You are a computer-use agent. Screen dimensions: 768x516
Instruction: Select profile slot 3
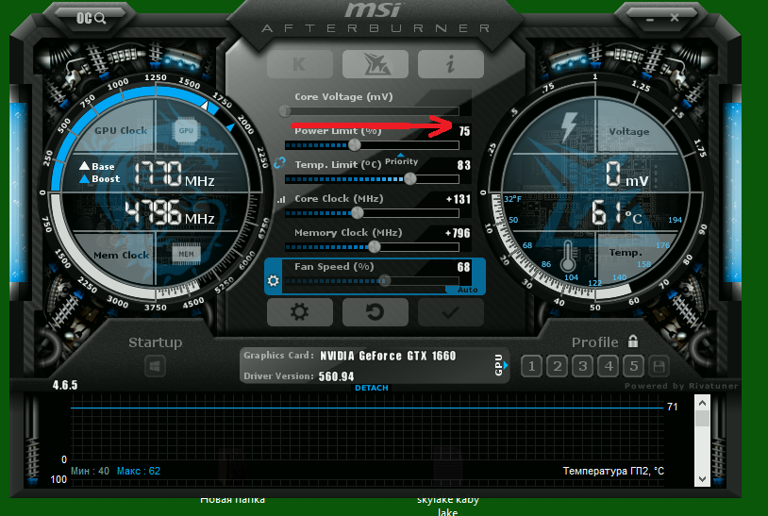pyautogui.click(x=582, y=366)
